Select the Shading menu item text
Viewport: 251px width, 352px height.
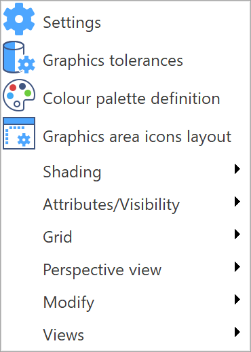click(72, 173)
